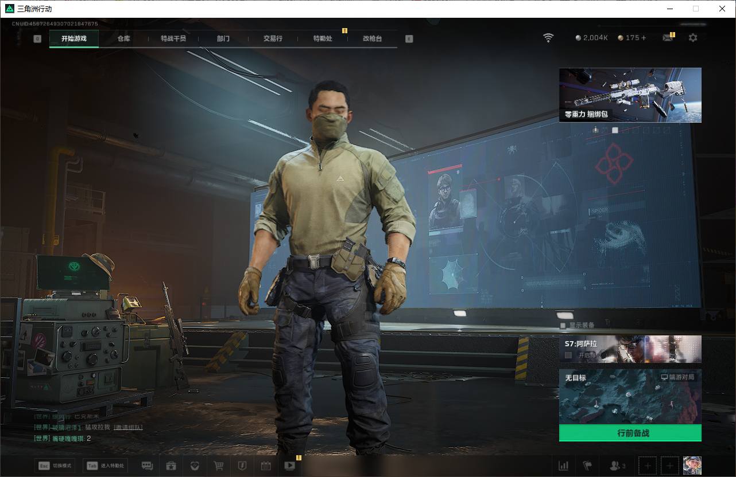This screenshot has width=736, height=477.
Task: Click the world chat message ending in 2
Action: (x=63, y=439)
